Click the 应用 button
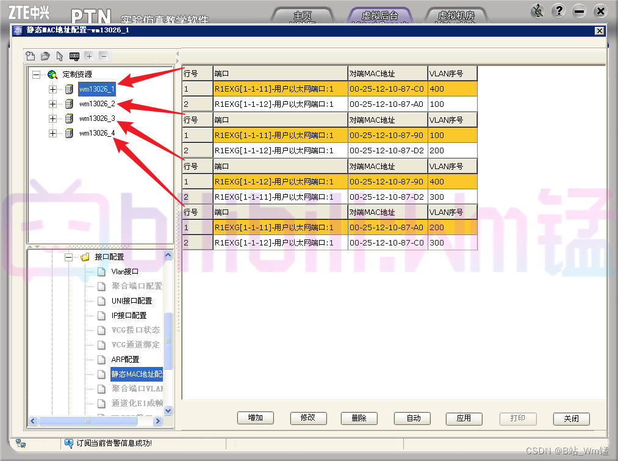 click(x=464, y=419)
